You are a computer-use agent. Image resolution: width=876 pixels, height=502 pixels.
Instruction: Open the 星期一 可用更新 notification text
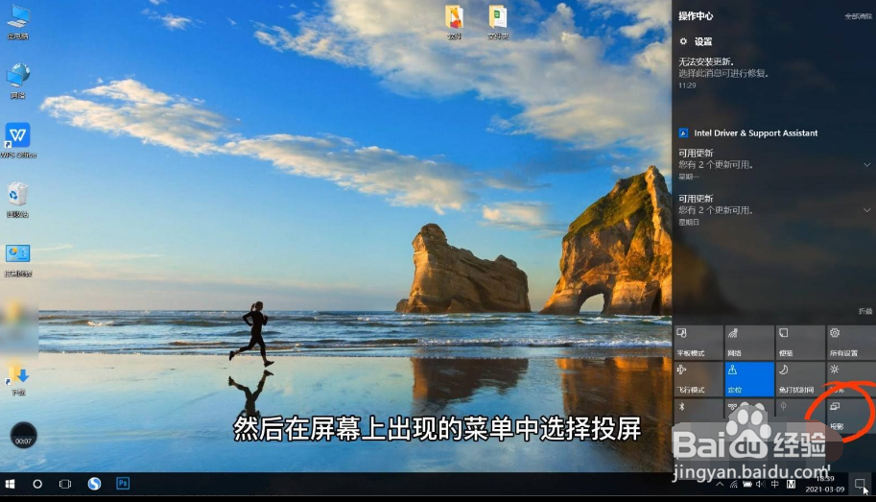(716, 164)
